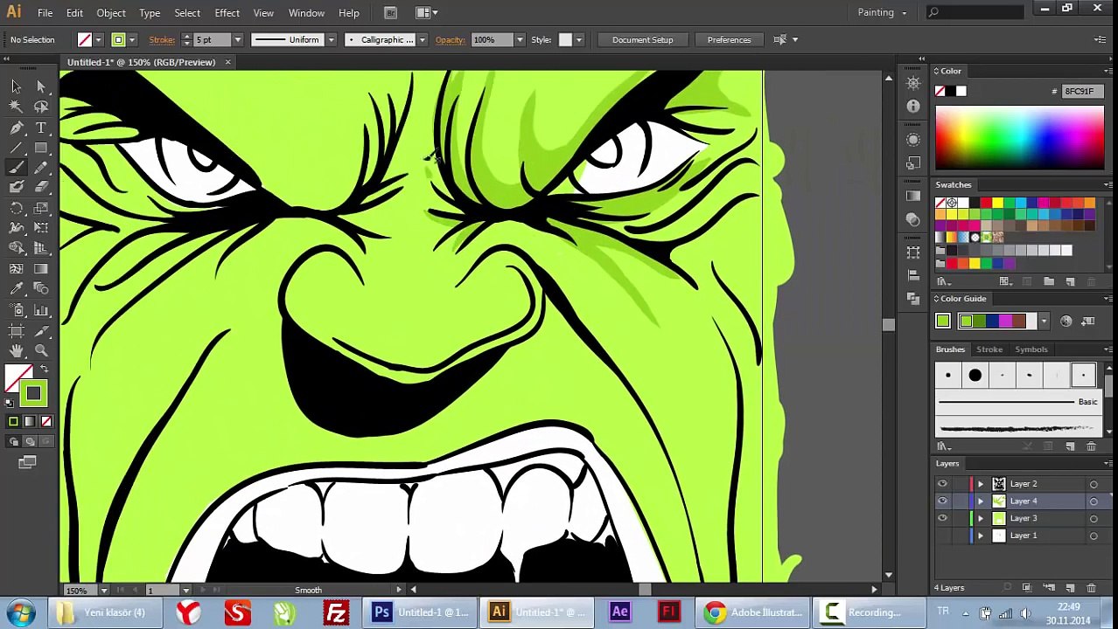This screenshot has width=1118, height=629.
Task: Create new layer in Layers panel
Action: pos(1070,588)
